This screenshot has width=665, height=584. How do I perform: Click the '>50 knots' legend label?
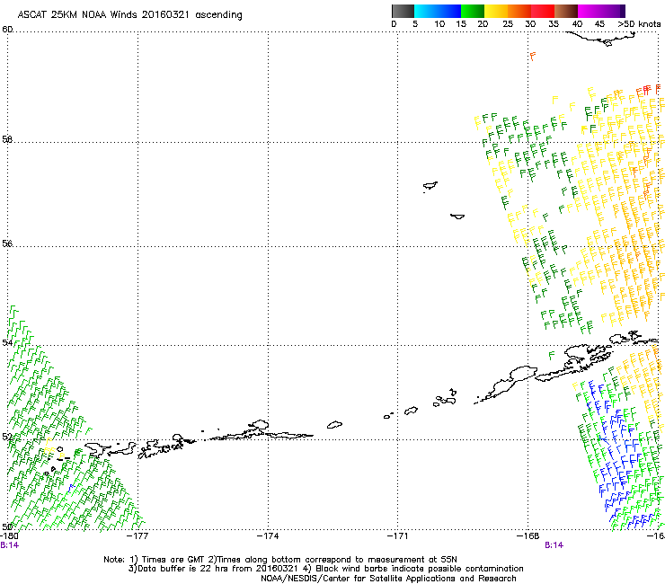[639, 24]
